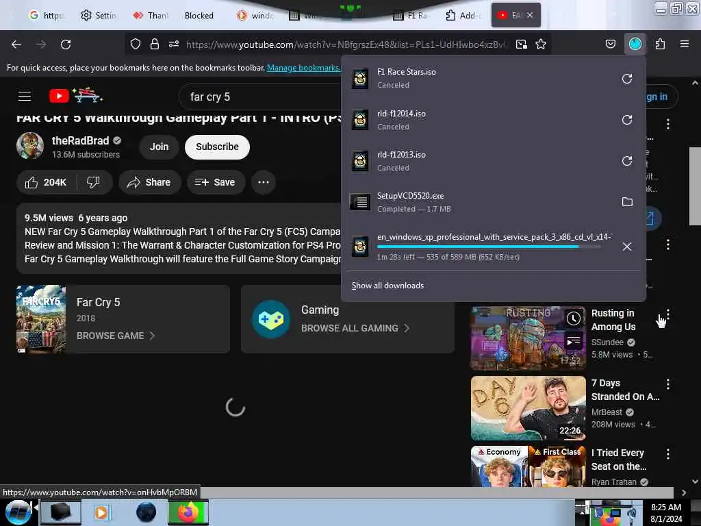The width and height of the screenshot is (701, 526).
Task: Open the Windows Start orb
Action: pos(18,512)
